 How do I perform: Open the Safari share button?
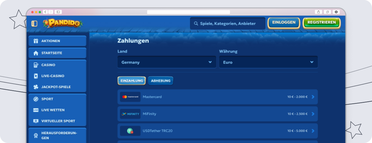click(318, 12)
